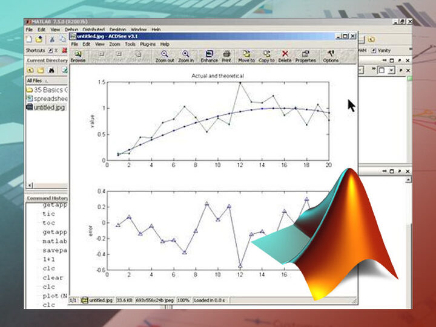The image size is (436, 327).
Task: Click the Move to icon
Action: tap(246, 55)
